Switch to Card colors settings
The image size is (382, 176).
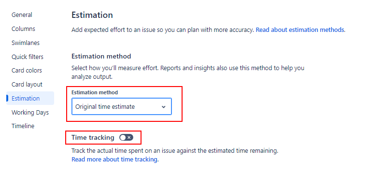tap(27, 71)
